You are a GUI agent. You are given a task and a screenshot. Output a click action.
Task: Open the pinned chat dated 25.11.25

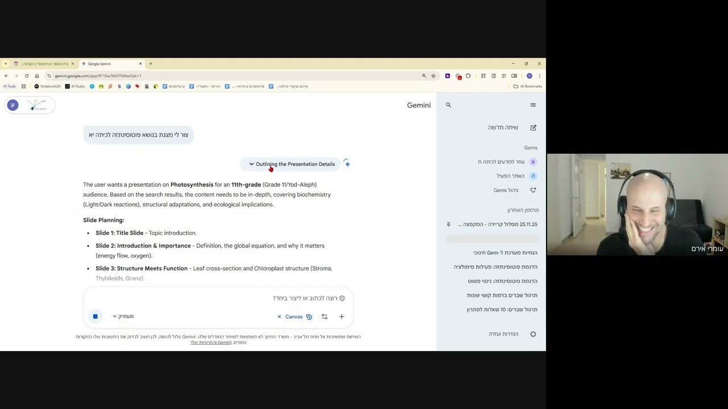(498, 224)
